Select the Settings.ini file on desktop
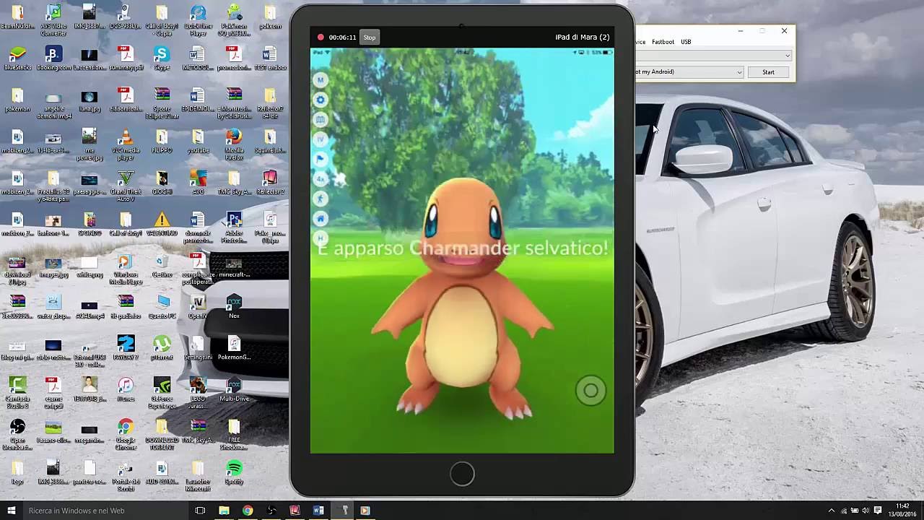 [x=198, y=348]
